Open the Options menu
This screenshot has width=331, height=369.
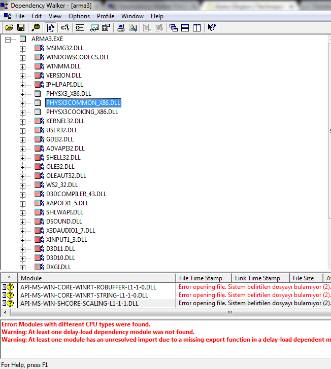(79, 16)
